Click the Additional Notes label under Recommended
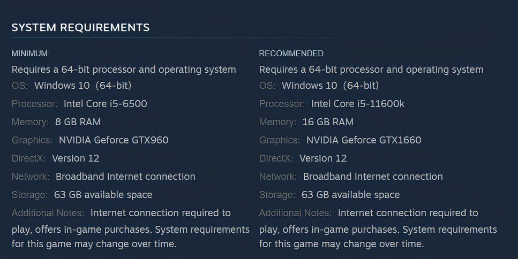Image resolution: width=518 pixels, height=259 pixels. [x=295, y=213]
